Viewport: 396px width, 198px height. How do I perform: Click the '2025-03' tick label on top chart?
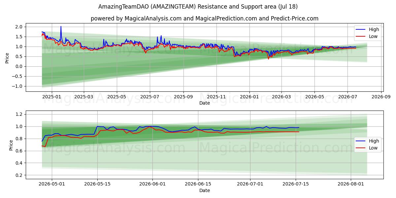pyautogui.click(x=83, y=97)
